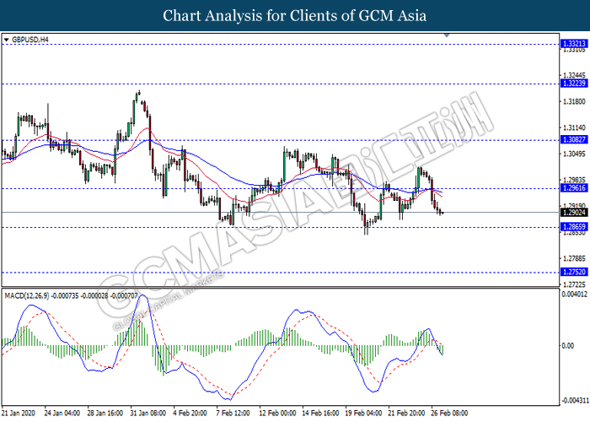Click the 21 Jan 2020 date label
This screenshot has height=422, width=590.
coord(19,414)
